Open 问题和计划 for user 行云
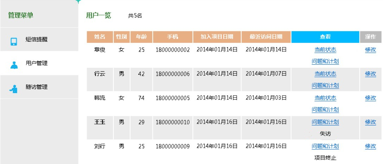Screen dimensions: 383x164 point(325,86)
